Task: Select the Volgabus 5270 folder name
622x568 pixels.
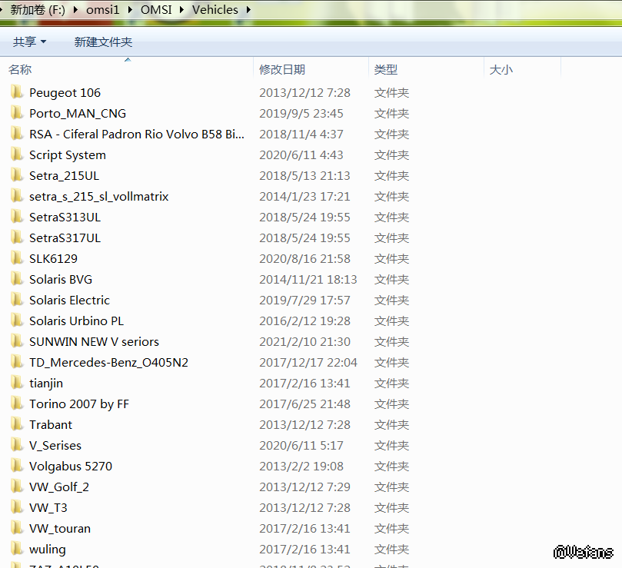Action: click(x=71, y=466)
